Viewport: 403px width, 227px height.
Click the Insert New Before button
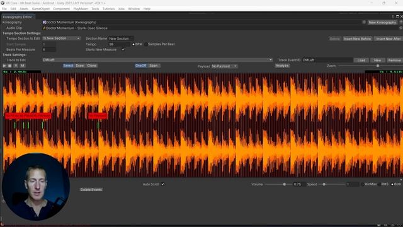pos(357,38)
